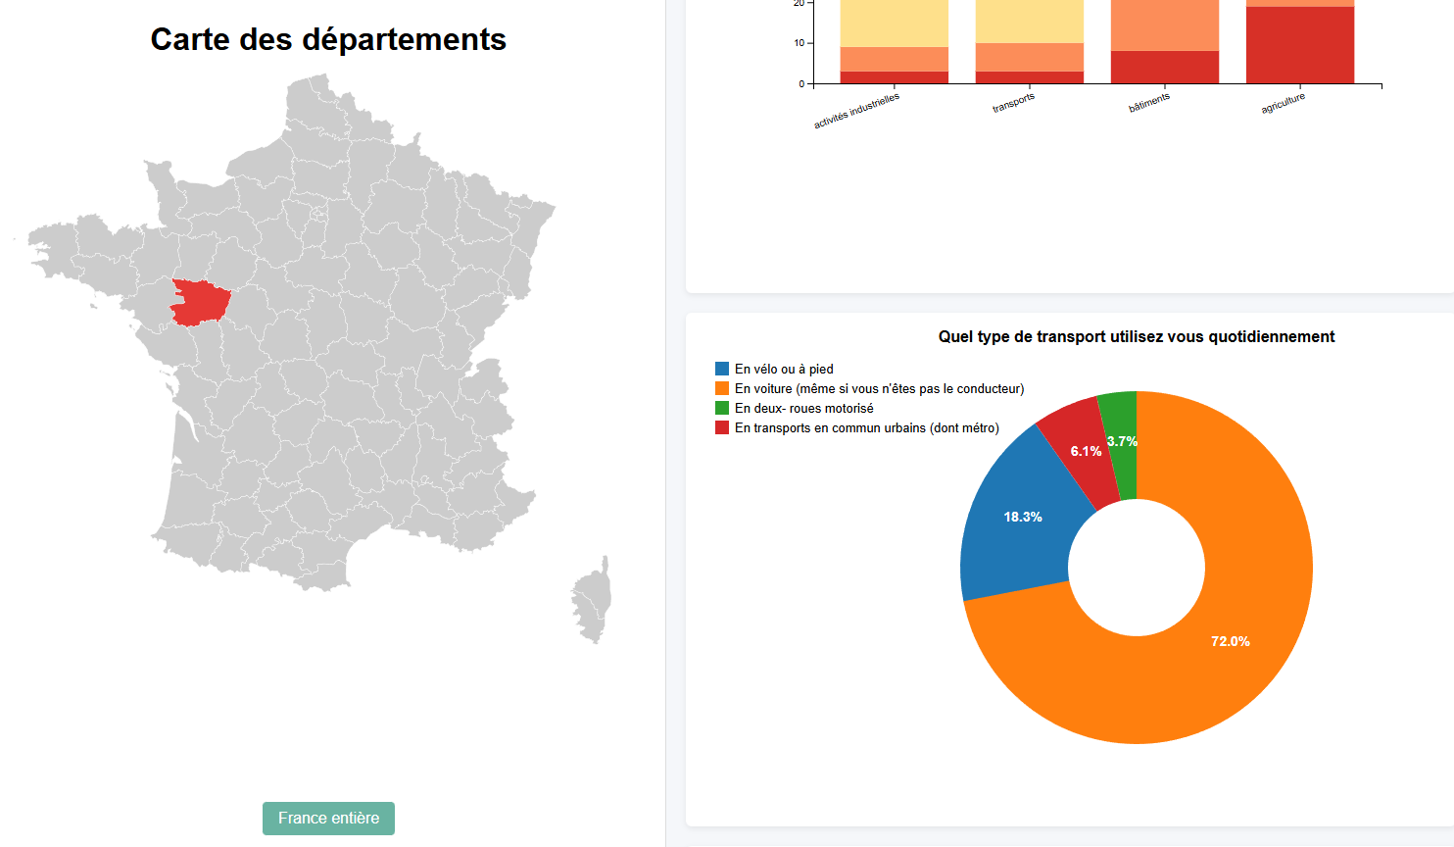Click yellow segment of activités industrielles bar
This screenshot has width=1454, height=847.
point(894,24)
